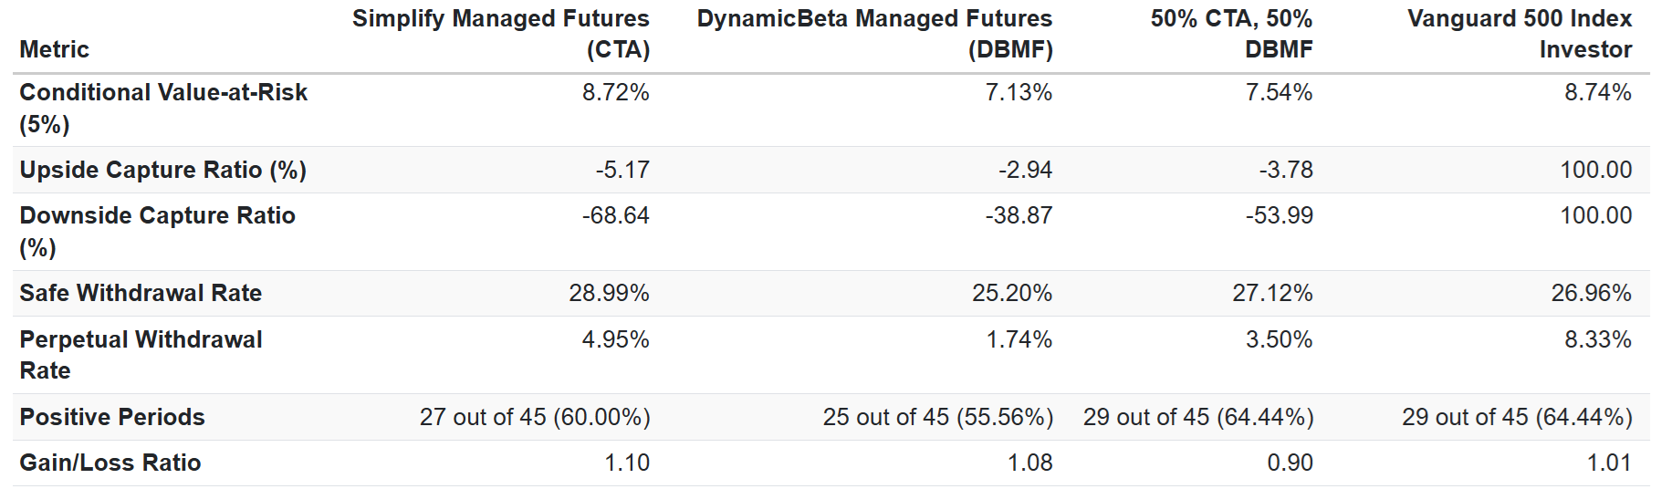Click the 0.90 gain/loss ratio cell
The height and width of the screenshot is (489, 1661).
tap(1290, 463)
